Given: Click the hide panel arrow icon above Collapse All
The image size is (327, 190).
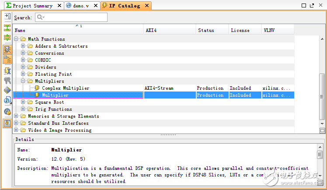Looking at the screenshot, I should pyautogui.click(x=7, y=17).
